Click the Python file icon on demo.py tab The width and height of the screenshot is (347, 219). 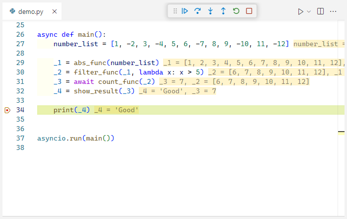12,11
